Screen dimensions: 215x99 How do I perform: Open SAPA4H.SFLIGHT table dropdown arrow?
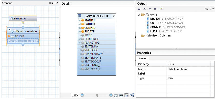(x=113, y=16)
